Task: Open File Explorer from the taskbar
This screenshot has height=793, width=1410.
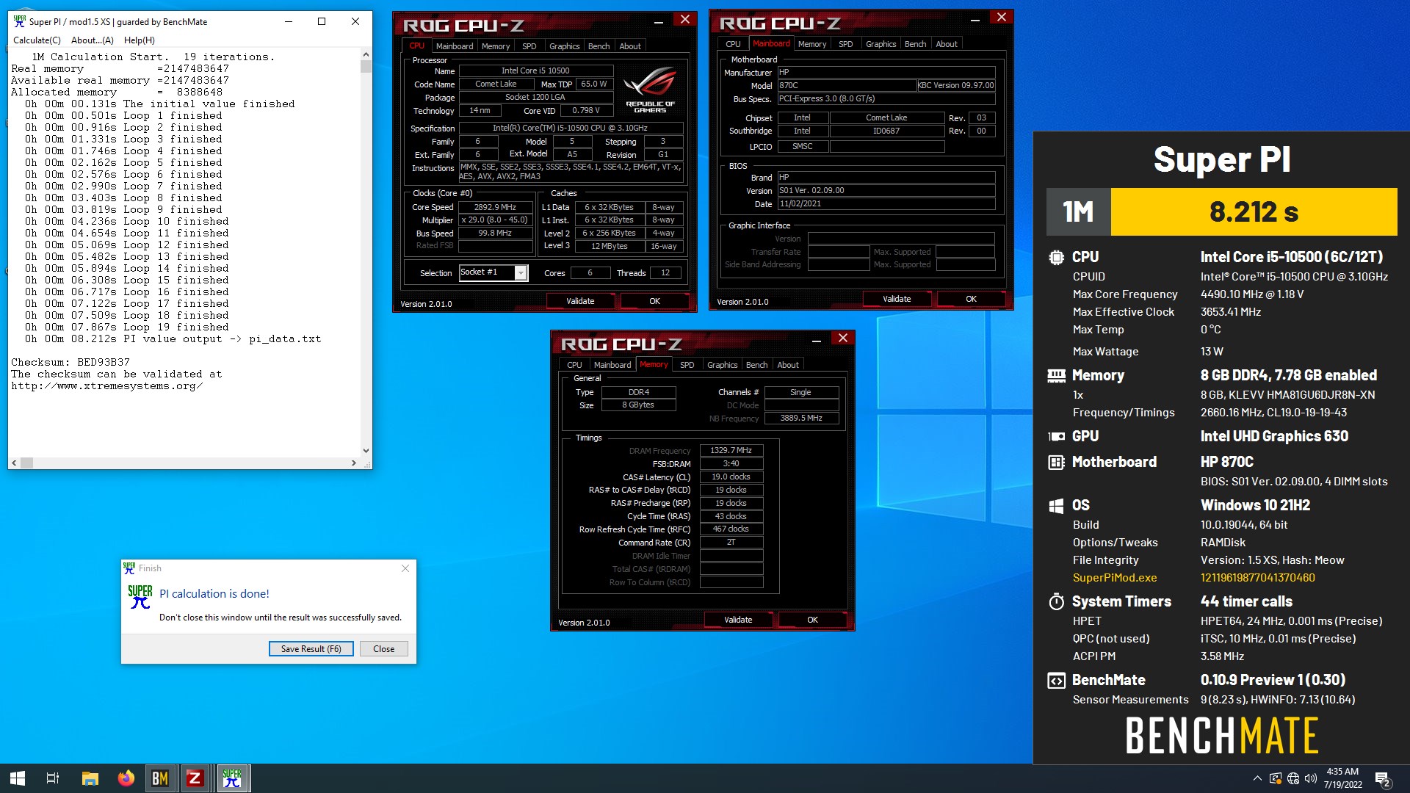Action: click(90, 778)
